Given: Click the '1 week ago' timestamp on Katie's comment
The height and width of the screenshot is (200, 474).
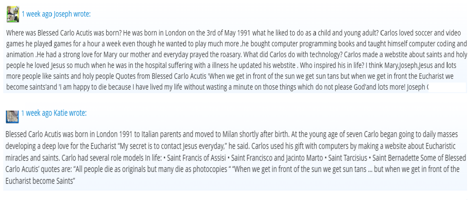Looking at the screenshot, I should [x=37, y=113].
